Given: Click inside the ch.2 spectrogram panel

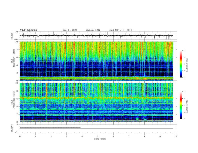Looking at the screenshot, I should point(96,102).
